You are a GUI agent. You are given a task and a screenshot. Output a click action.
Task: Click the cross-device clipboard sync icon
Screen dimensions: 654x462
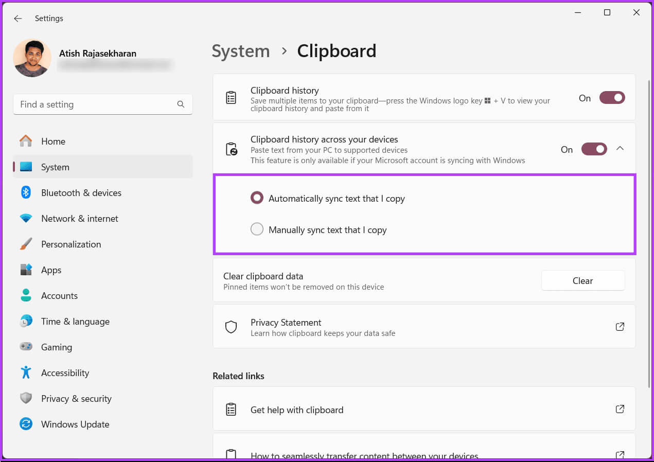232,149
